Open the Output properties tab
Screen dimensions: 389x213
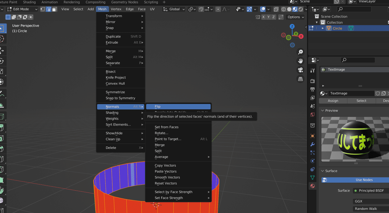tap(312, 89)
